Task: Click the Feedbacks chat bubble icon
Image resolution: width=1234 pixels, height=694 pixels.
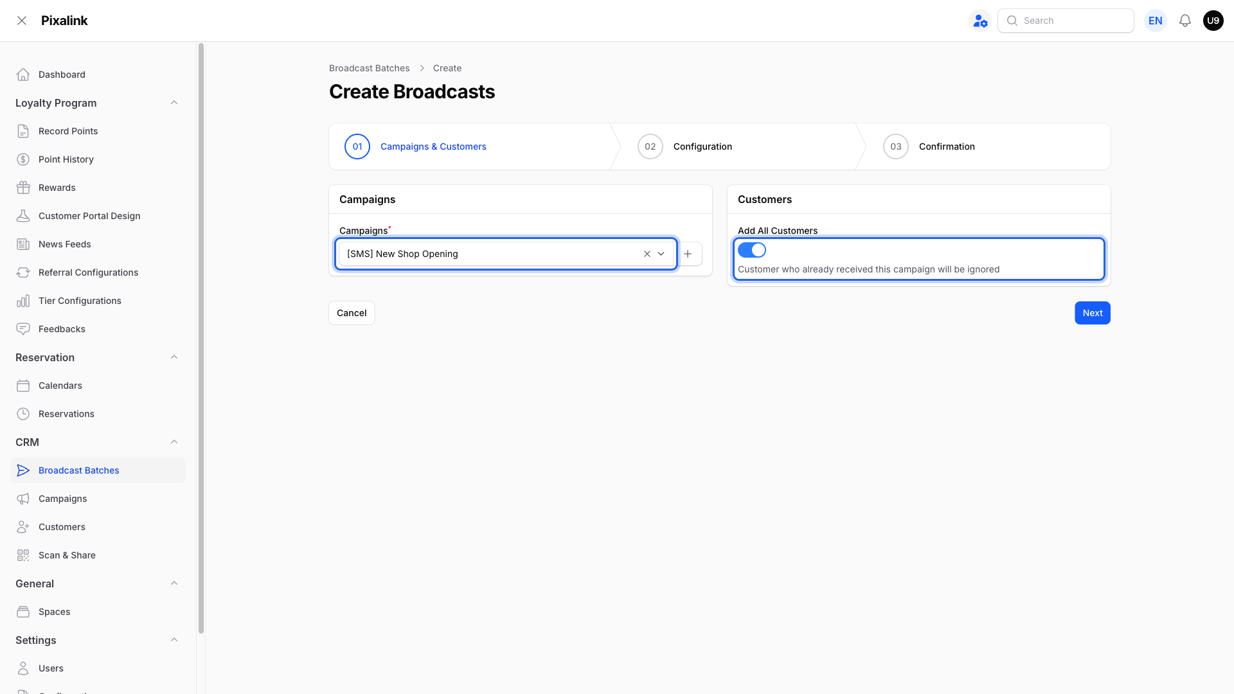Action: point(23,329)
